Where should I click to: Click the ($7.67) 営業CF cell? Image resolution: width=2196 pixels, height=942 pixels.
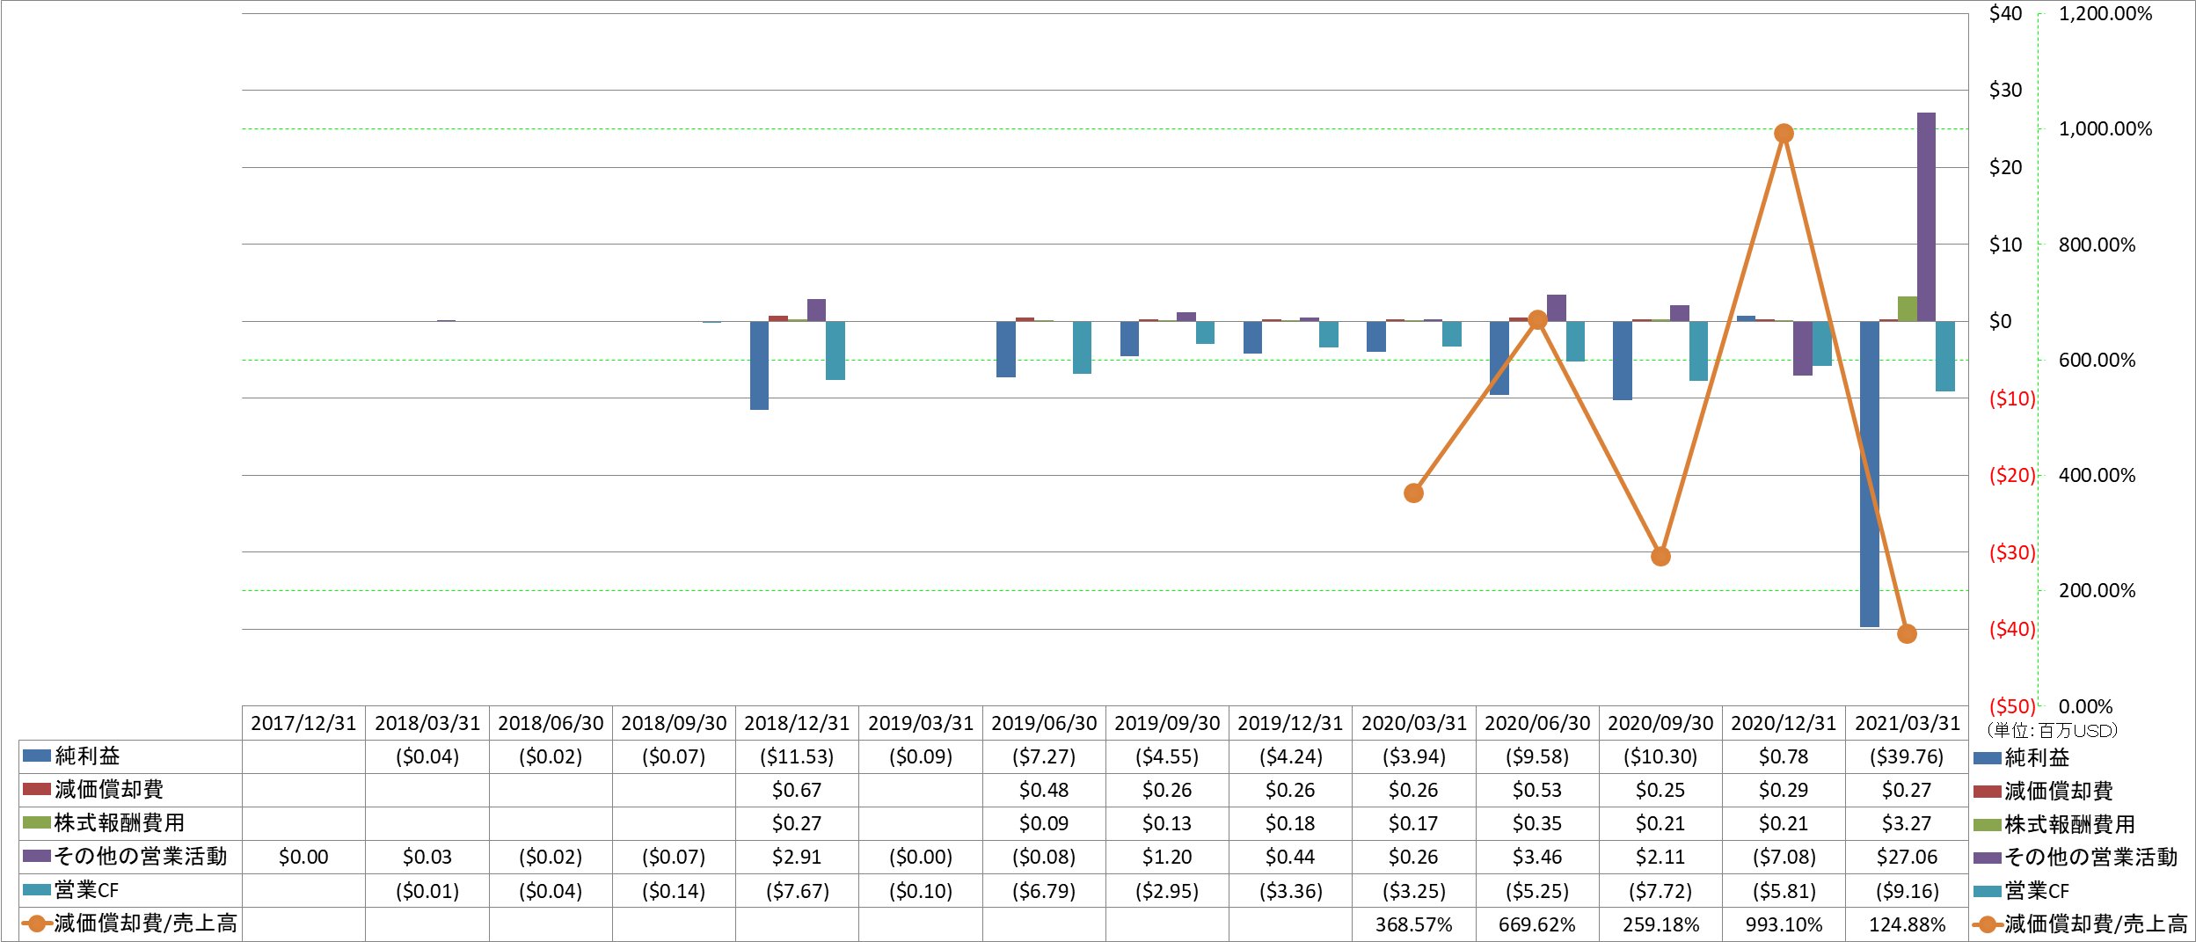pyautogui.click(x=797, y=890)
